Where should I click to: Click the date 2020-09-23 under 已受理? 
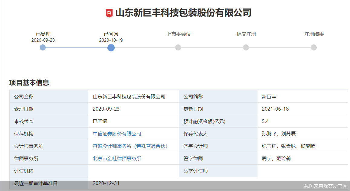43,40
